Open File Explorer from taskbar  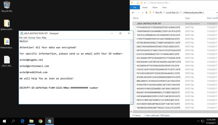point(31,121)
